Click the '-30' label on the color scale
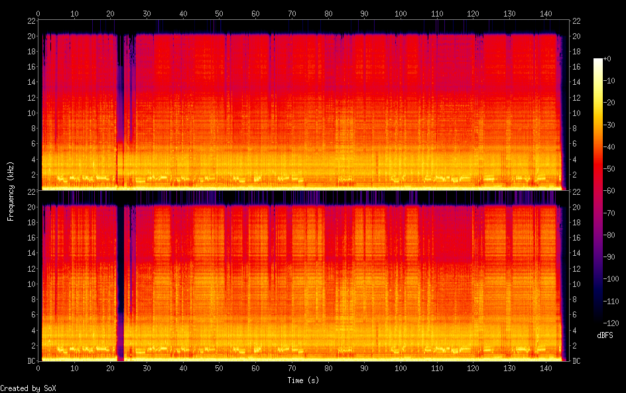 tap(609, 125)
